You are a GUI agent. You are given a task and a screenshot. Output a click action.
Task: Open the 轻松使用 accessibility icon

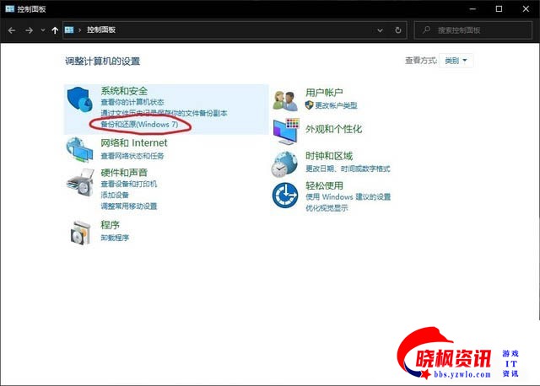pyautogui.click(x=285, y=194)
